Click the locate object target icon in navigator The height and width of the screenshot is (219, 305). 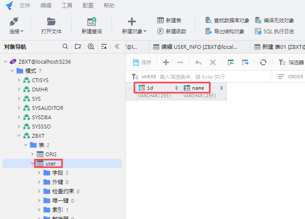coord(91,46)
